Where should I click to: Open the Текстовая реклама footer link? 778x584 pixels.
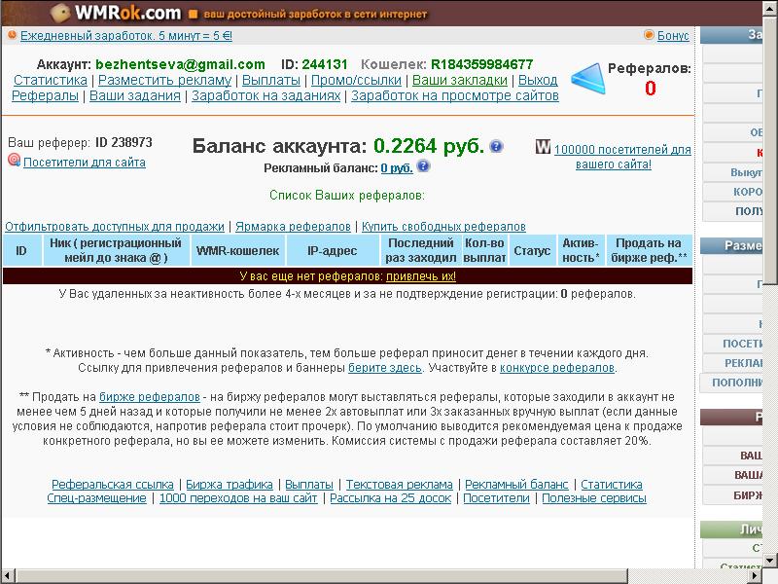click(x=400, y=484)
